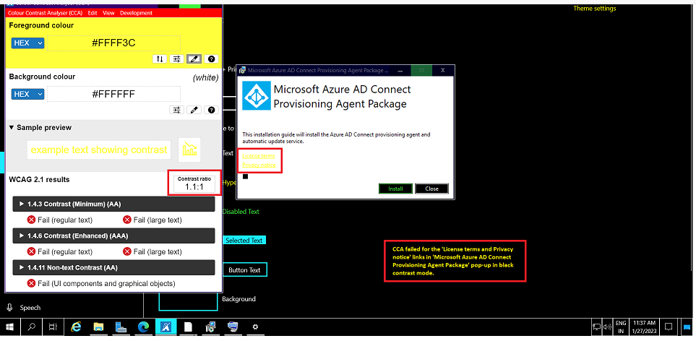The image size is (696, 341).
Task: Open the blank document icon on the taskbar
Action: [x=188, y=327]
